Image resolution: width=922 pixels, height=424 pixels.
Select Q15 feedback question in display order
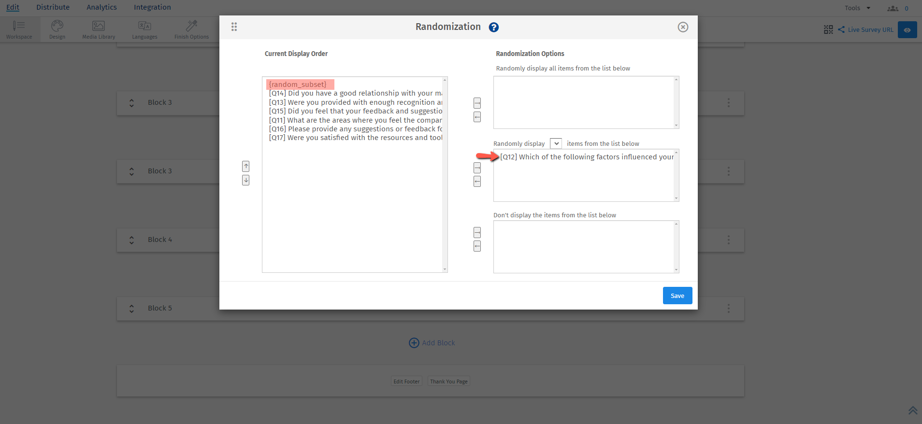355,111
